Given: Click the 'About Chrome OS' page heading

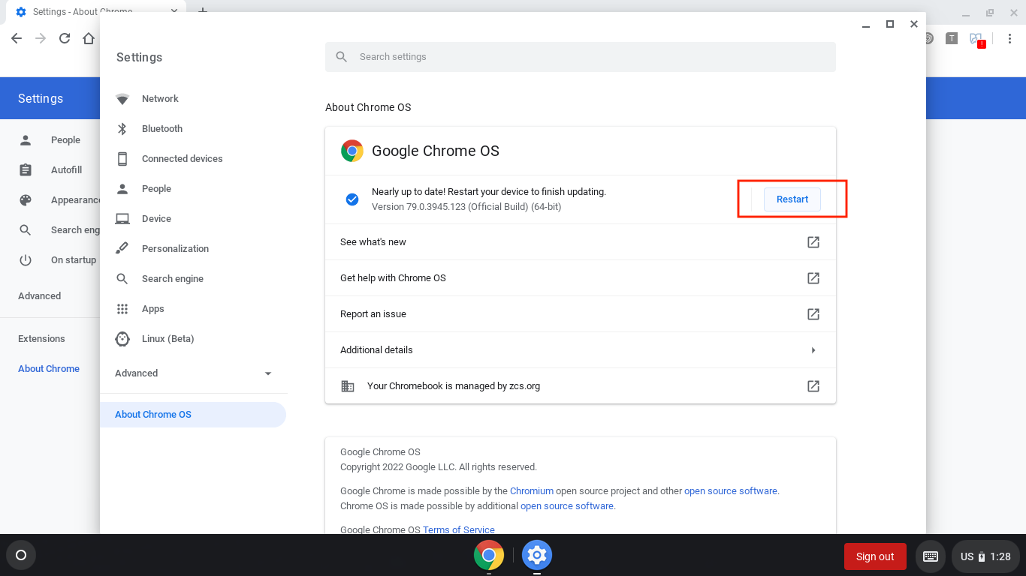Looking at the screenshot, I should [x=368, y=107].
